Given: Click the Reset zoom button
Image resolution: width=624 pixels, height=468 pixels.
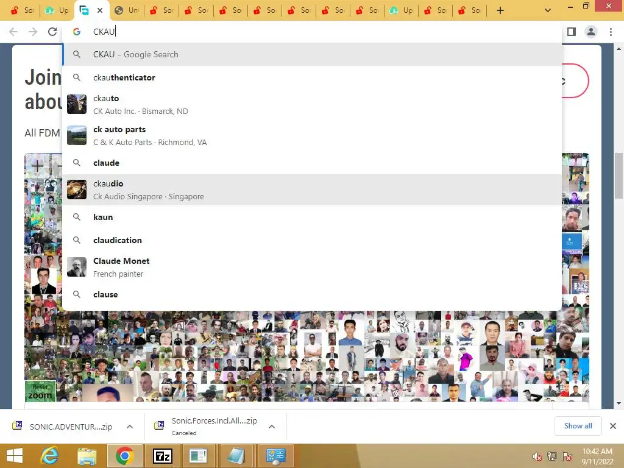Looking at the screenshot, I should [40, 392].
